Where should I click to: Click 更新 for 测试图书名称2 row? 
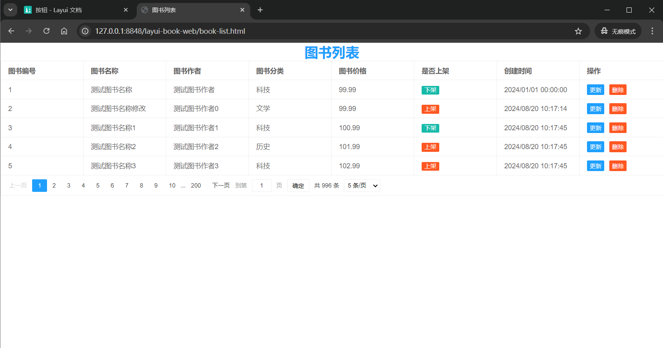pyautogui.click(x=596, y=147)
